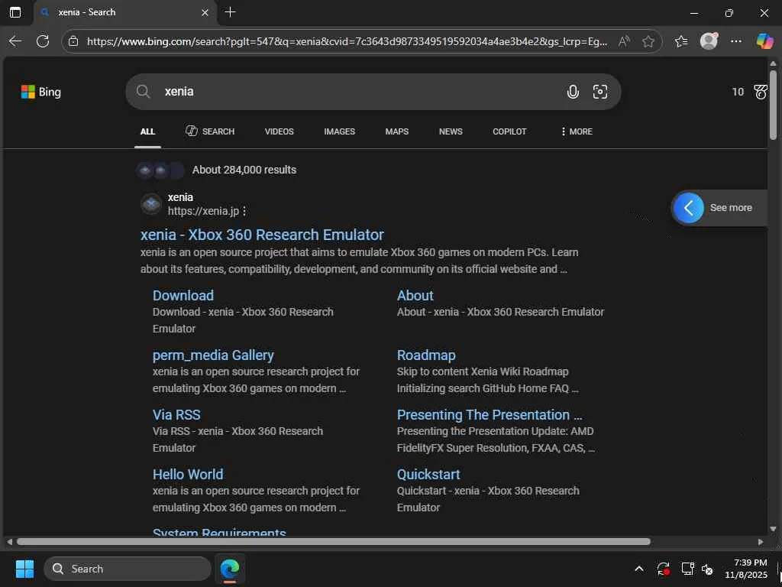Click the taskbar Search box
This screenshot has width=782, height=587.
tap(128, 569)
